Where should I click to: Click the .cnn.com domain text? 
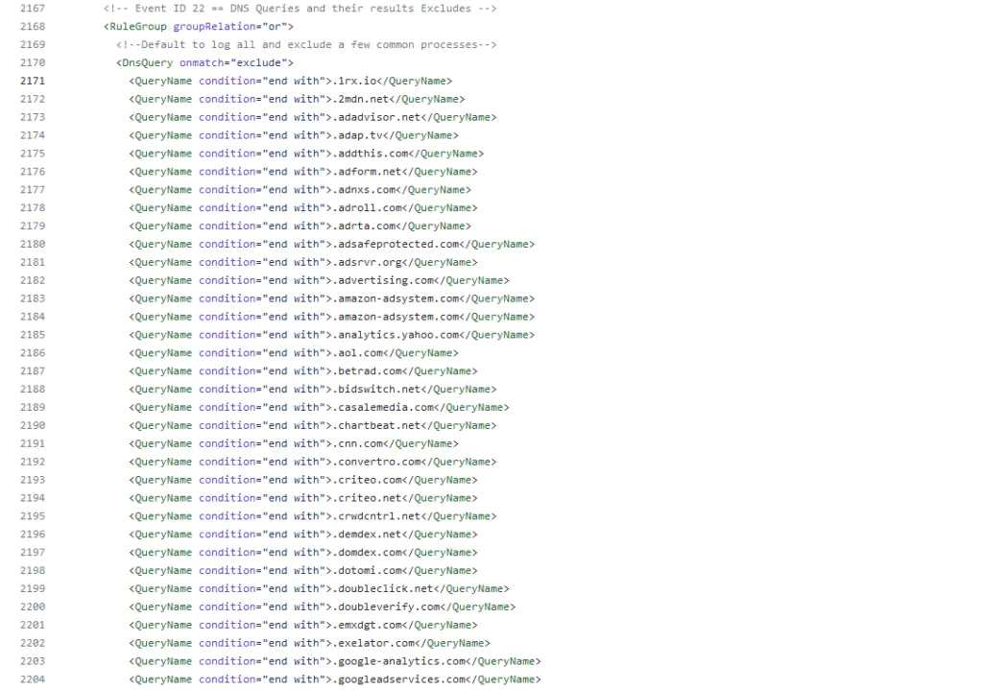tap(359, 444)
